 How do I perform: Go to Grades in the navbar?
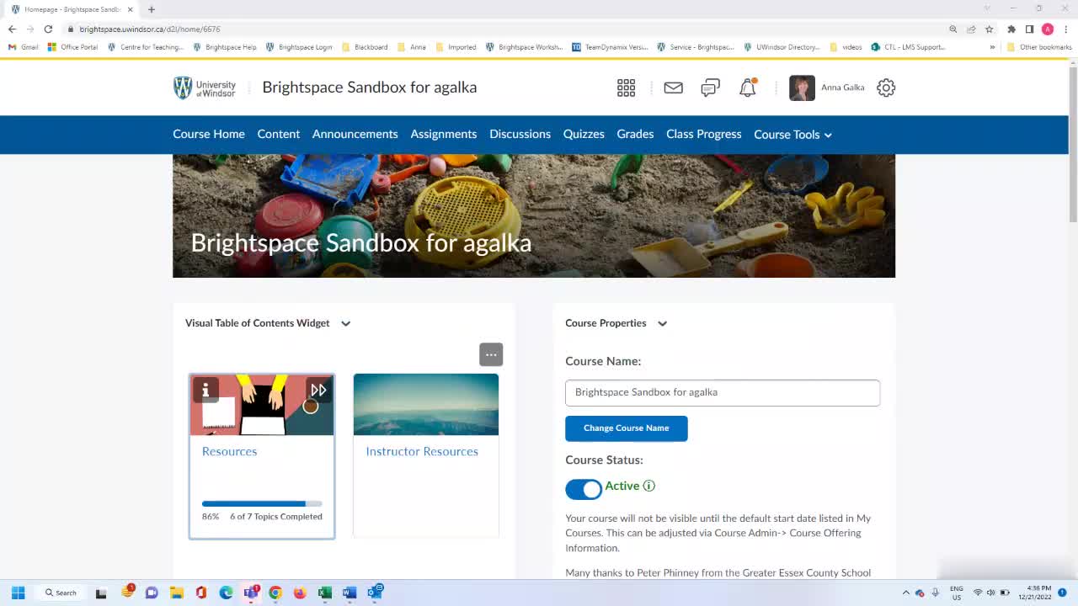[635, 135]
